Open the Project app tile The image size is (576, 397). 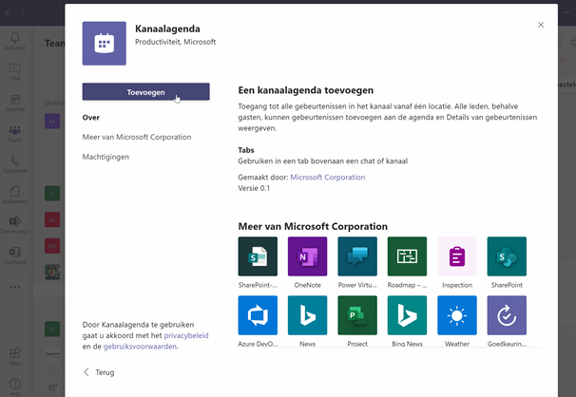click(x=357, y=315)
